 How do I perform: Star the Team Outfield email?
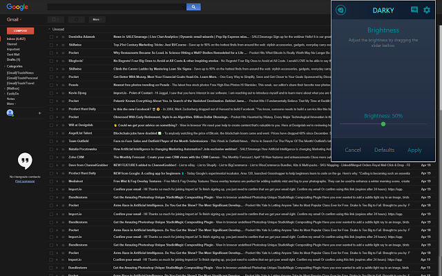click(57, 141)
